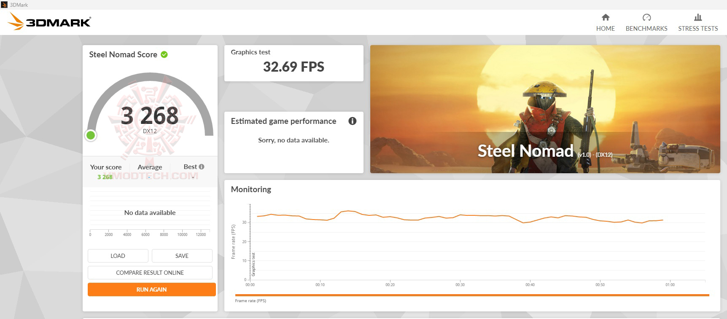Click the 32.69 FPS graphics test value

coord(293,67)
